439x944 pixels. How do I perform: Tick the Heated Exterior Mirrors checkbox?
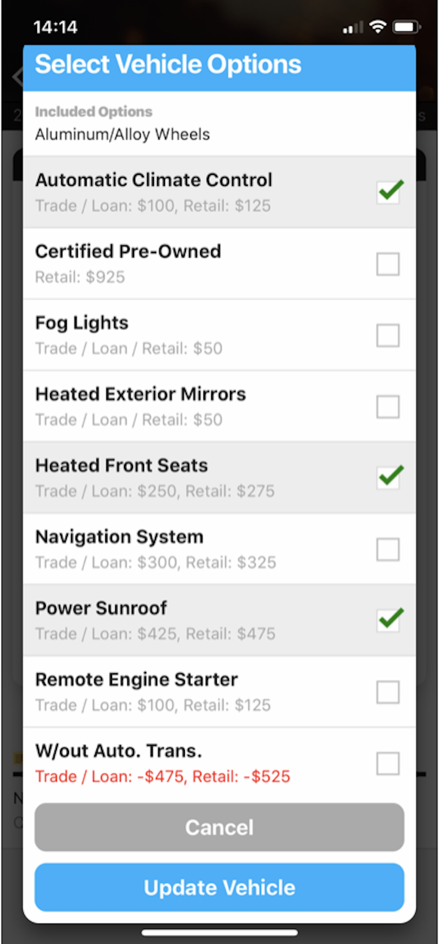pyautogui.click(x=388, y=407)
